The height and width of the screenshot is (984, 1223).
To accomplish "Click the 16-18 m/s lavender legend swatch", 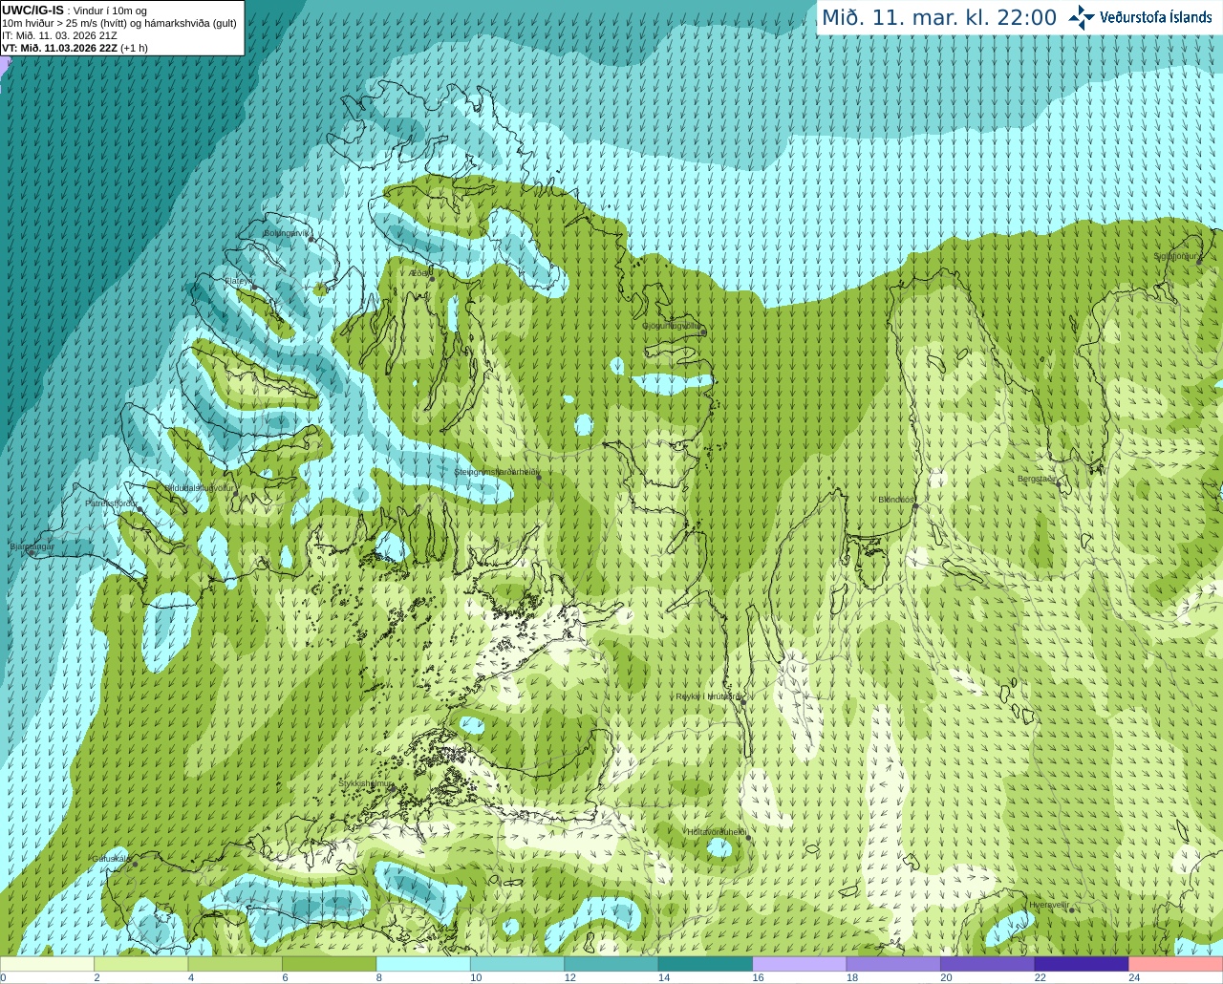I will [800, 964].
